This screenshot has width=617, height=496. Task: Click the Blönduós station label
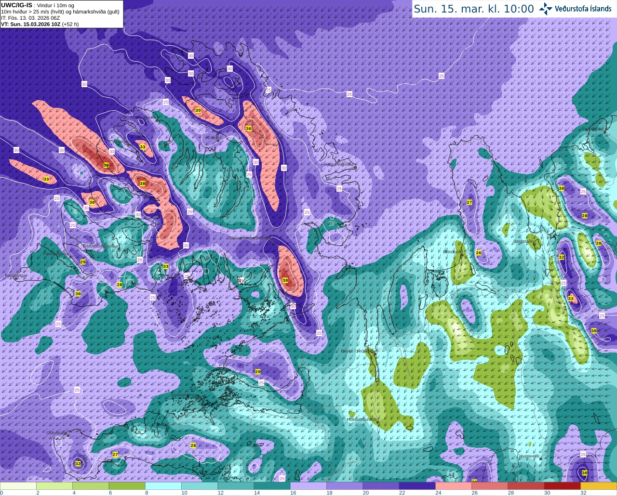[x=453, y=251]
